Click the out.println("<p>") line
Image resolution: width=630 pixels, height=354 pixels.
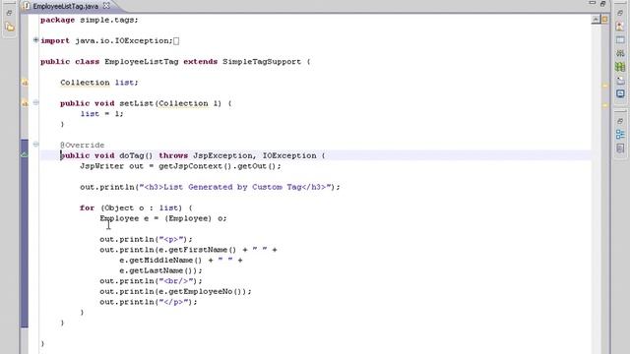click(147, 239)
